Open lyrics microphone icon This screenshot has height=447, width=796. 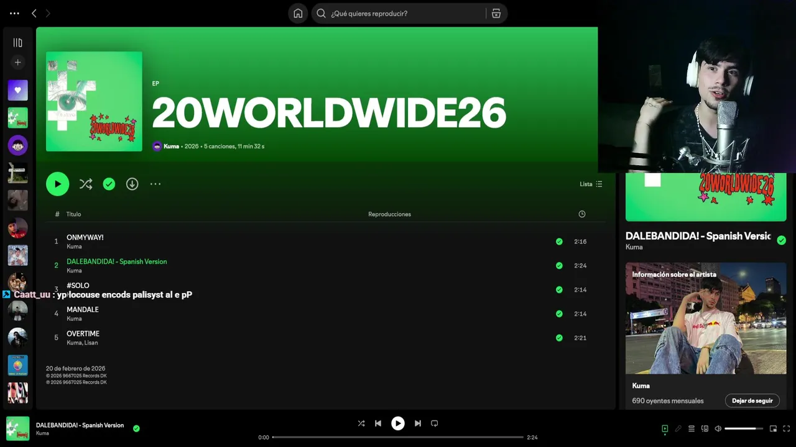[x=678, y=428]
